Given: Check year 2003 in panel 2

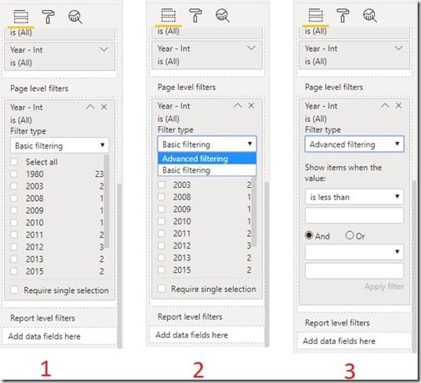Looking at the screenshot, I should click(161, 184).
